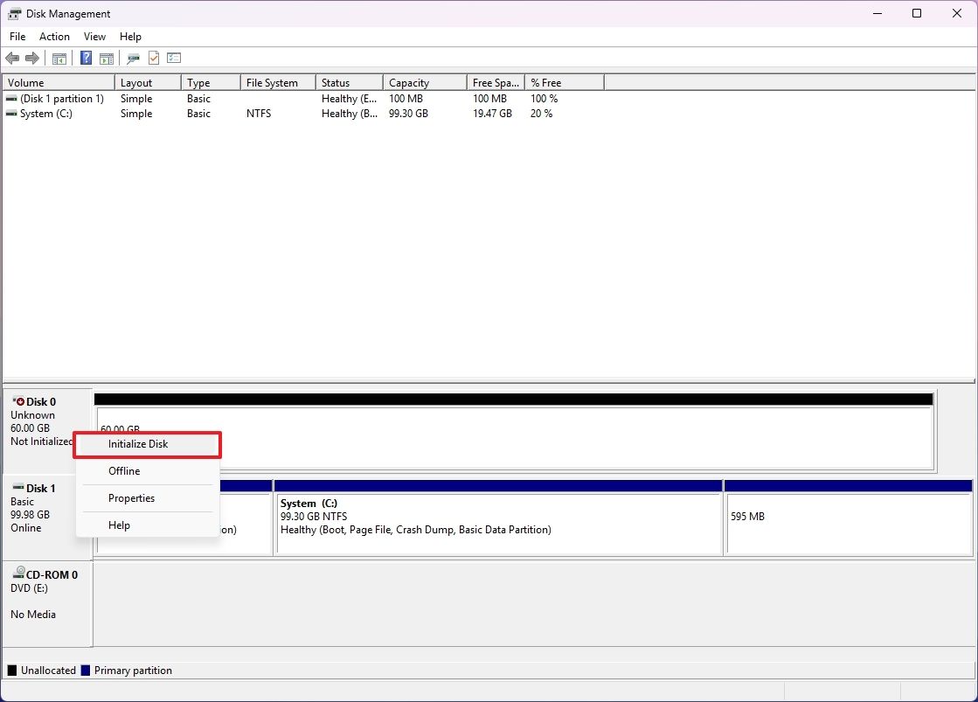Toggle the Show/Hide action pane icon
The width and height of the screenshot is (978, 702).
click(x=106, y=58)
